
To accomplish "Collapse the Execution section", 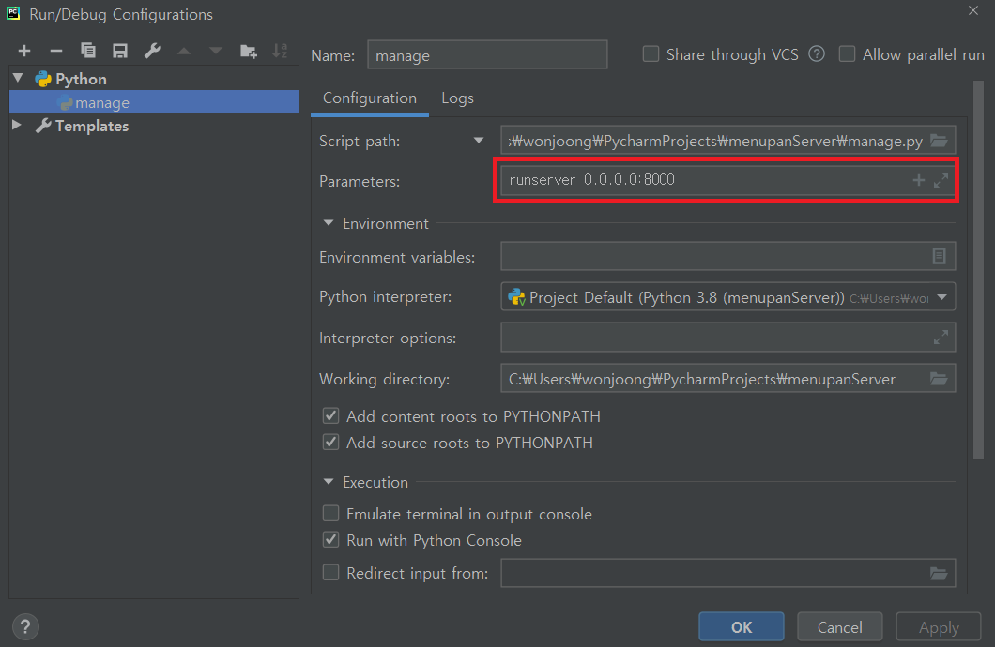I will click(x=329, y=482).
